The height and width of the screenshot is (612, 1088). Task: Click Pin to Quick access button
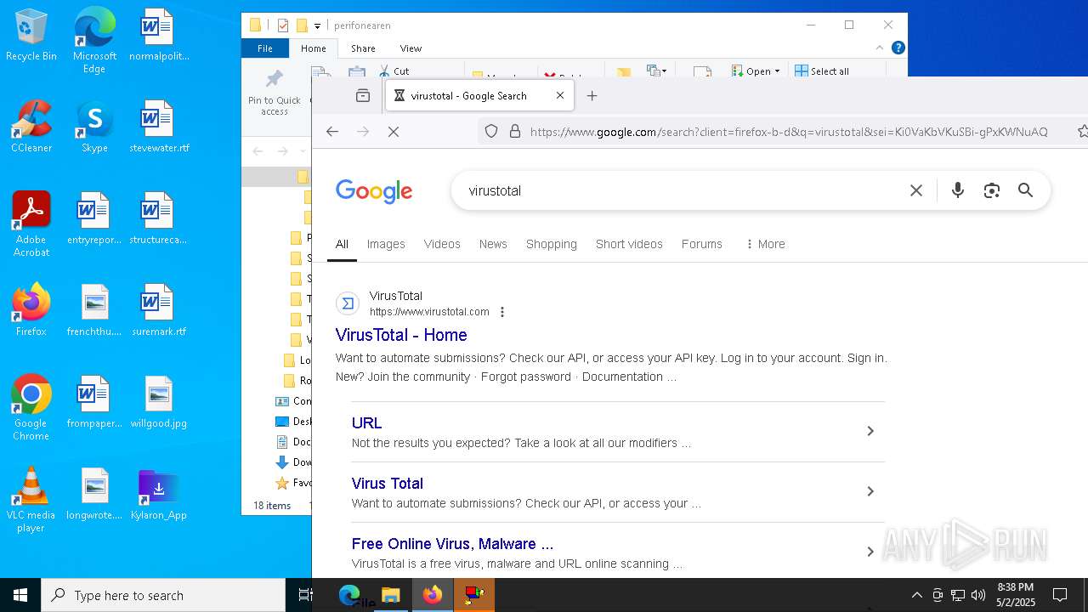coord(275,92)
